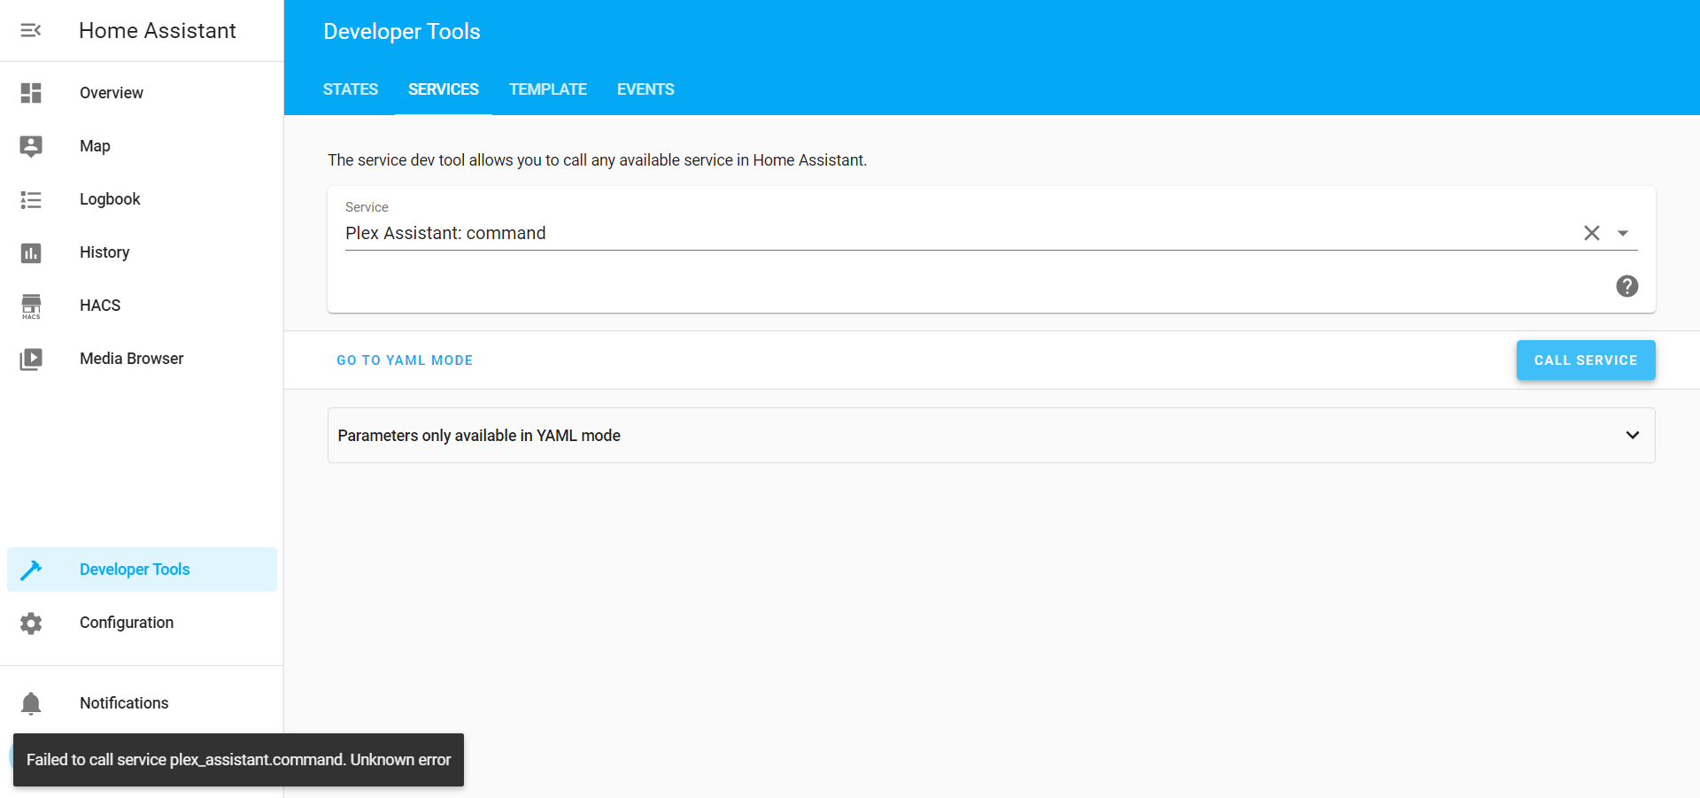Screen dimensions: 1700x798
Task: Expand the Service dropdown arrow
Action: click(x=1623, y=232)
